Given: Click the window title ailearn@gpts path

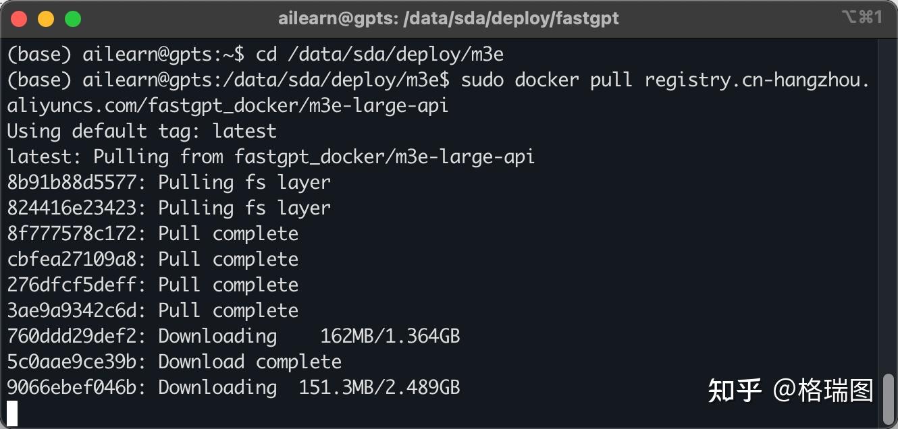Looking at the screenshot, I should point(448,19).
